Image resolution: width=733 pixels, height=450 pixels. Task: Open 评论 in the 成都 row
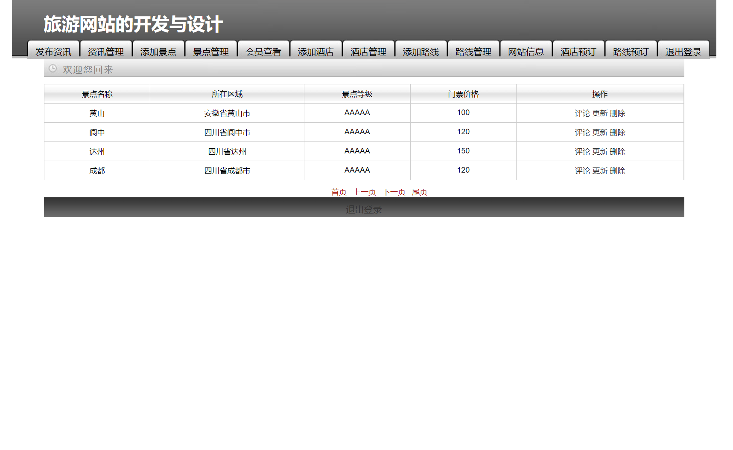pyautogui.click(x=582, y=171)
